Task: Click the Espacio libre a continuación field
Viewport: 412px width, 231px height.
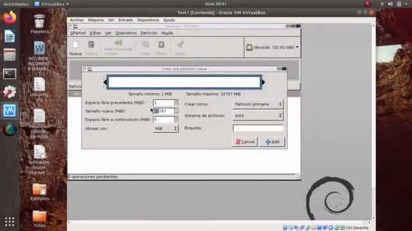Action: click(164, 119)
